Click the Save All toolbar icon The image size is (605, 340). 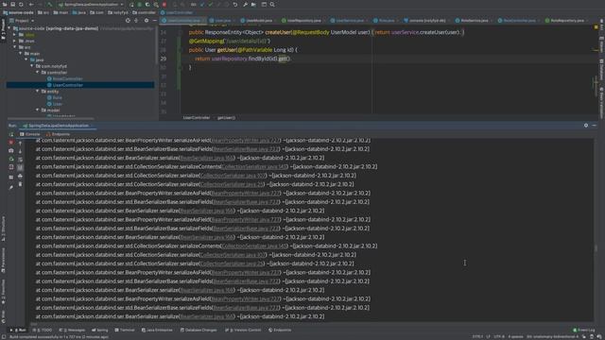12,5
